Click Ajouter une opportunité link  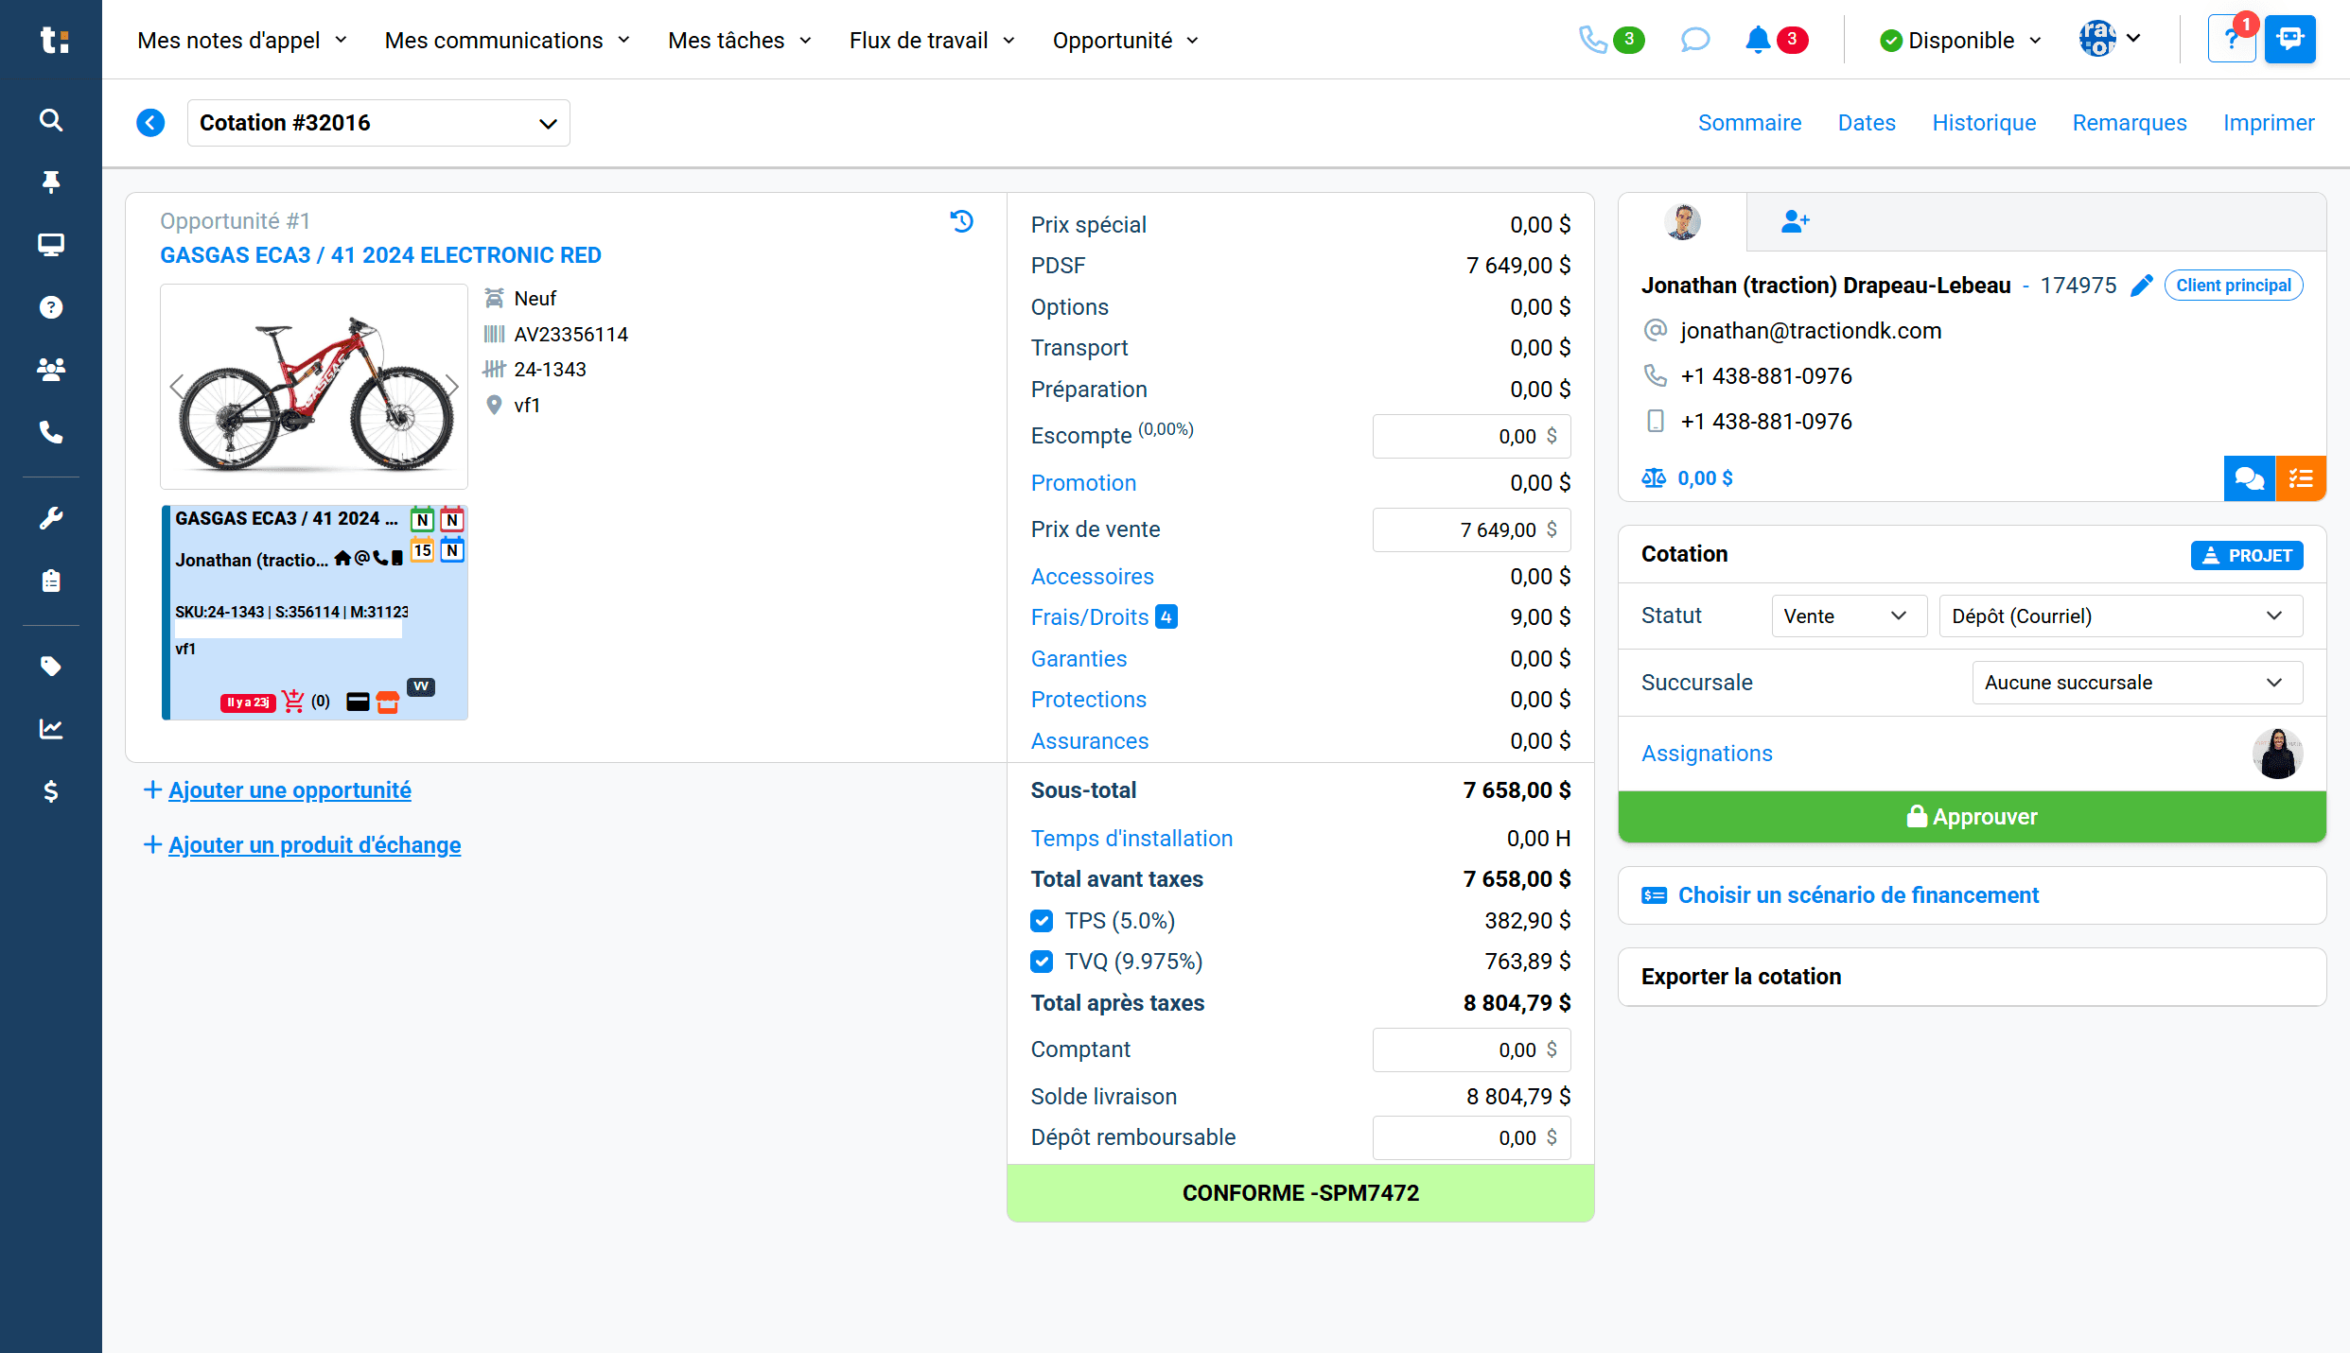click(289, 790)
